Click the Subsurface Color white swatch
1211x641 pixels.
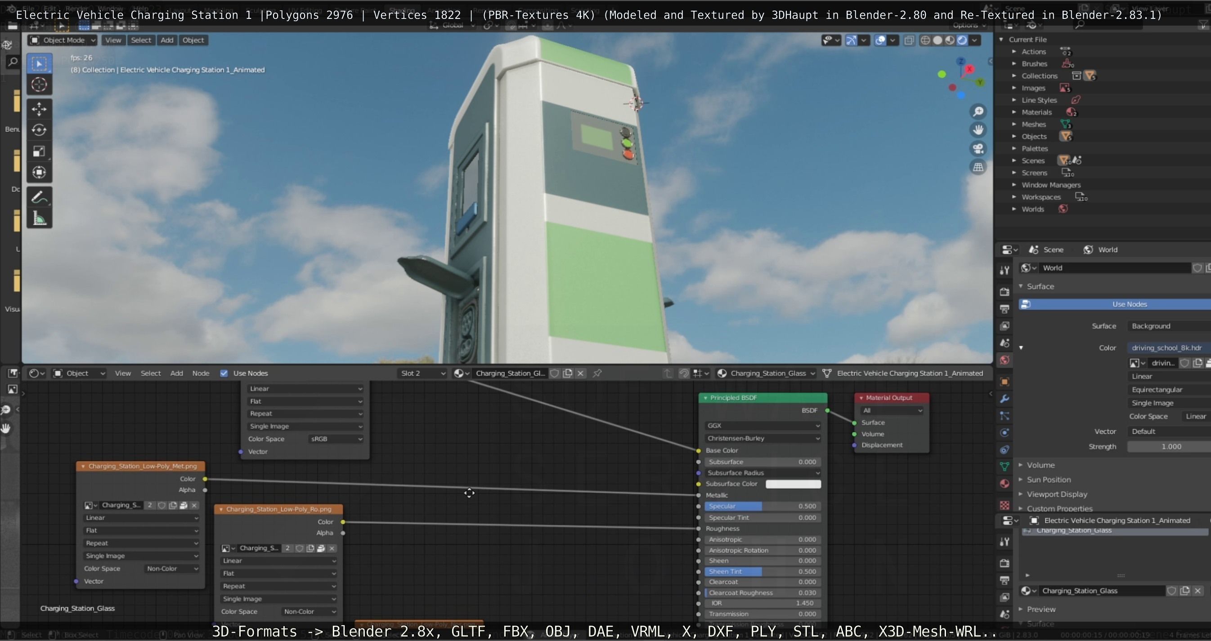click(x=794, y=484)
